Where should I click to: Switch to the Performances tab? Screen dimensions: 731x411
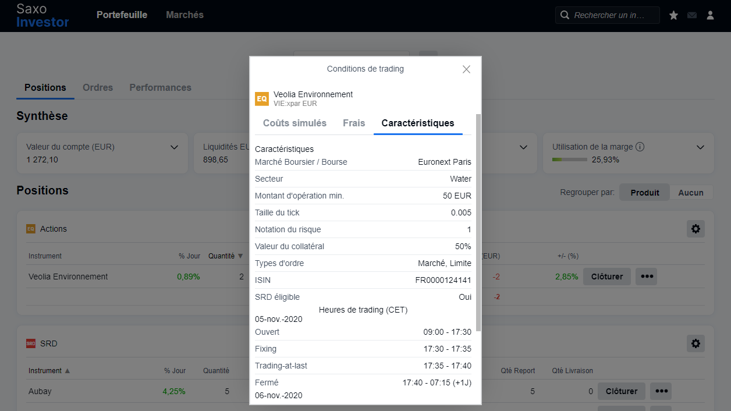[160, 87]
